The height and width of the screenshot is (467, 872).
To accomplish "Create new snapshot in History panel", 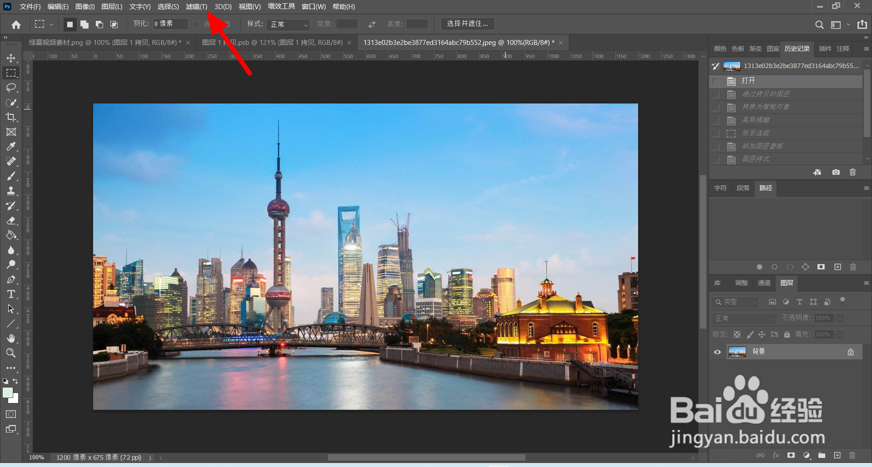I will tap(836, 172).
